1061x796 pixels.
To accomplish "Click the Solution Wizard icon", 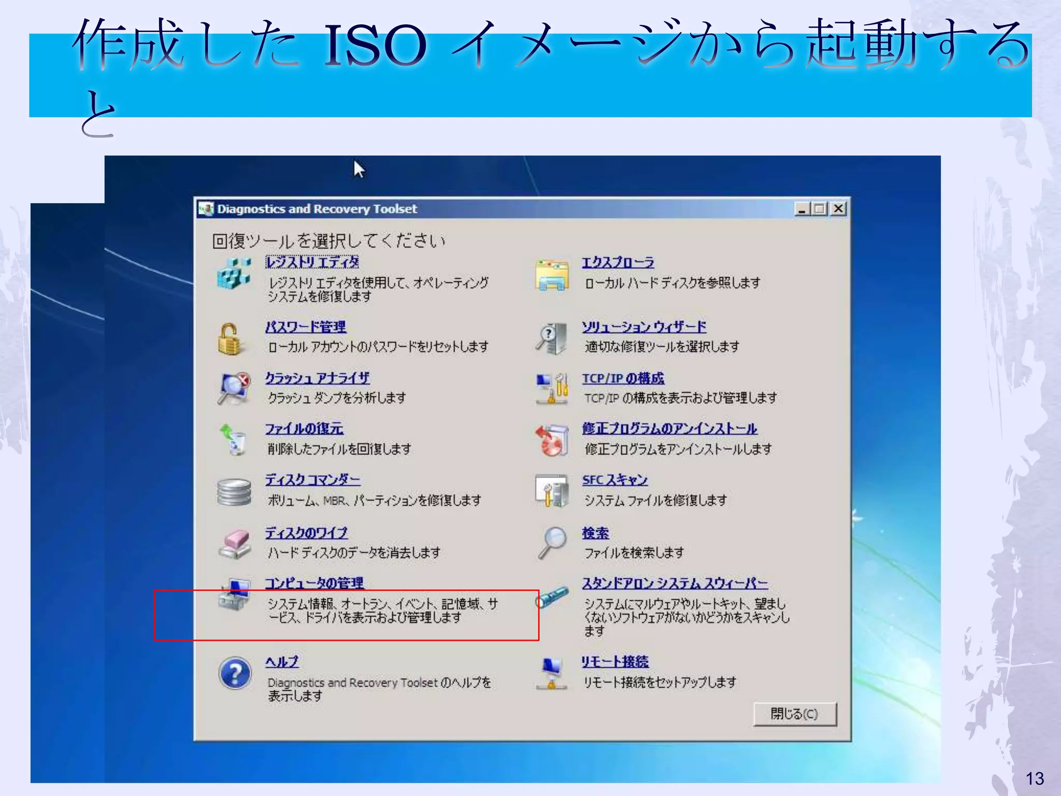I will 552,339.
